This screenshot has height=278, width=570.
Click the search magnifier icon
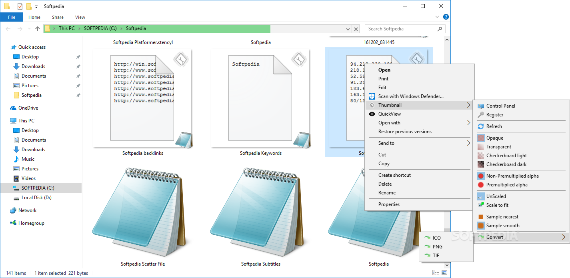(x=440, y=29)
